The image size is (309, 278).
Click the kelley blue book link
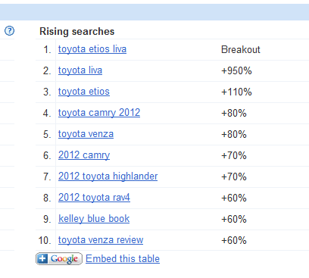(94, 219)
